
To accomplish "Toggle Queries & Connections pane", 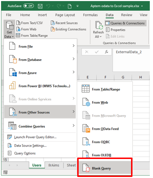I will pyautogui.click(x=126, y=23).
